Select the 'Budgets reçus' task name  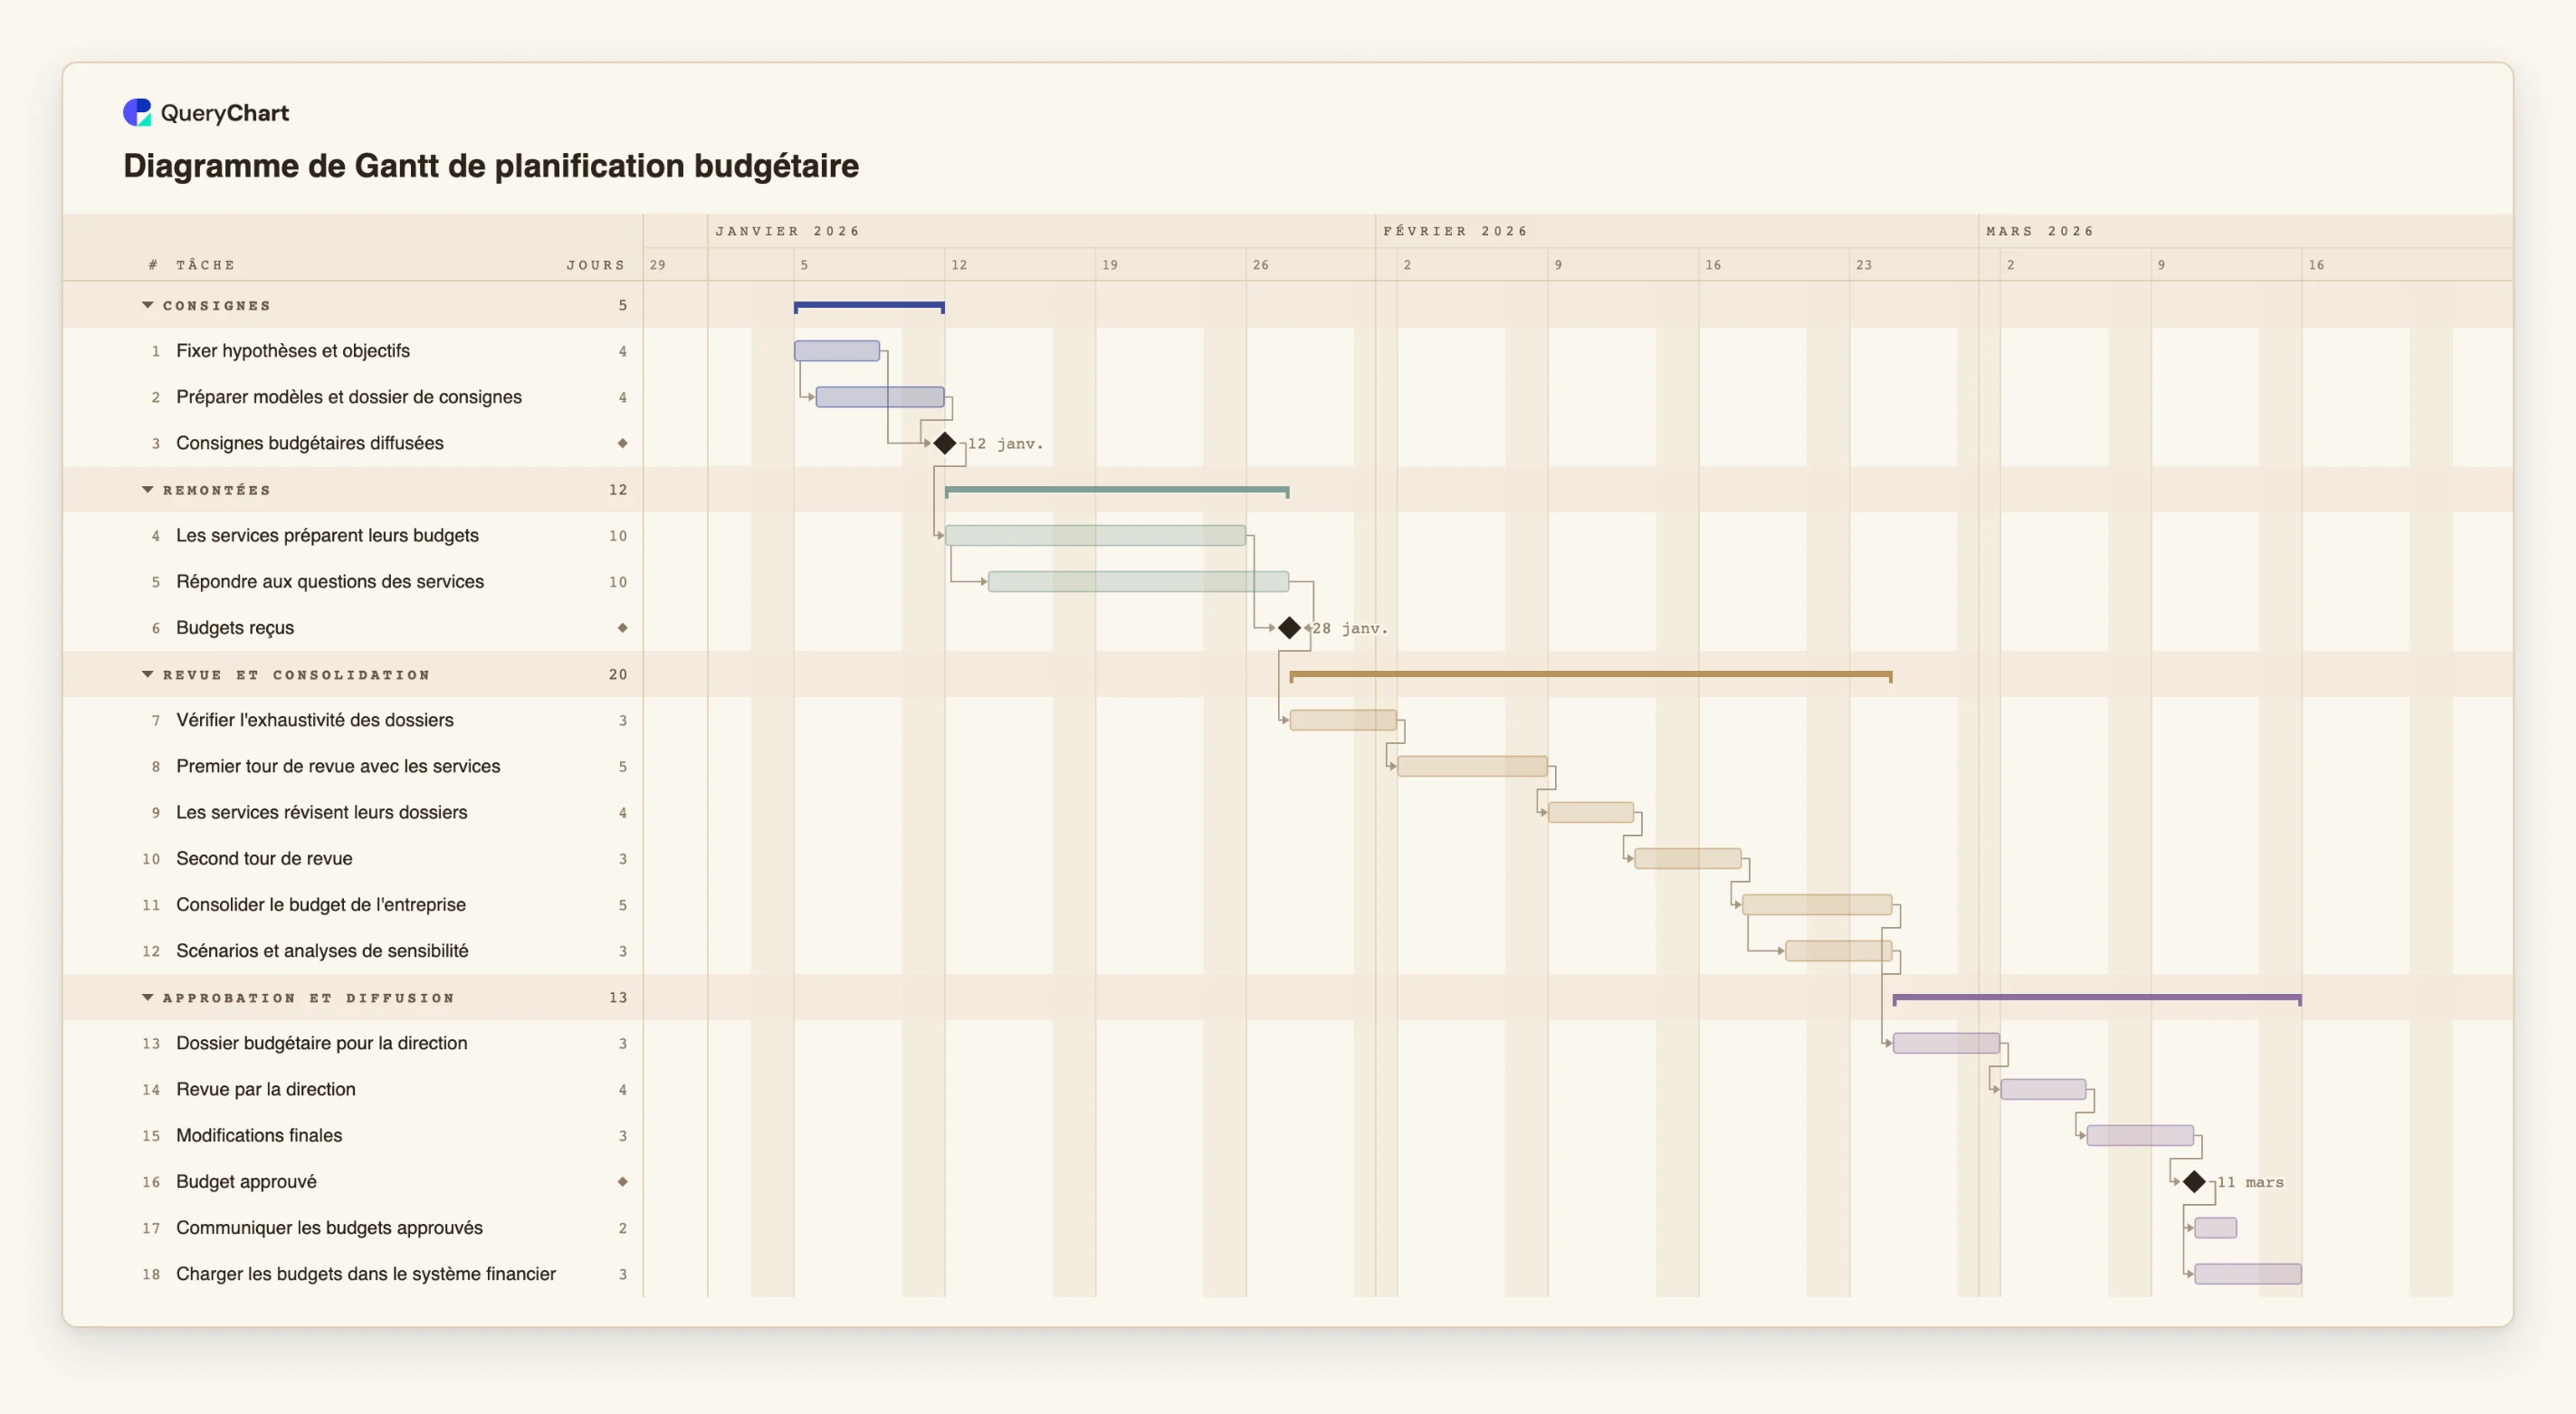click(x=235, y=628)
